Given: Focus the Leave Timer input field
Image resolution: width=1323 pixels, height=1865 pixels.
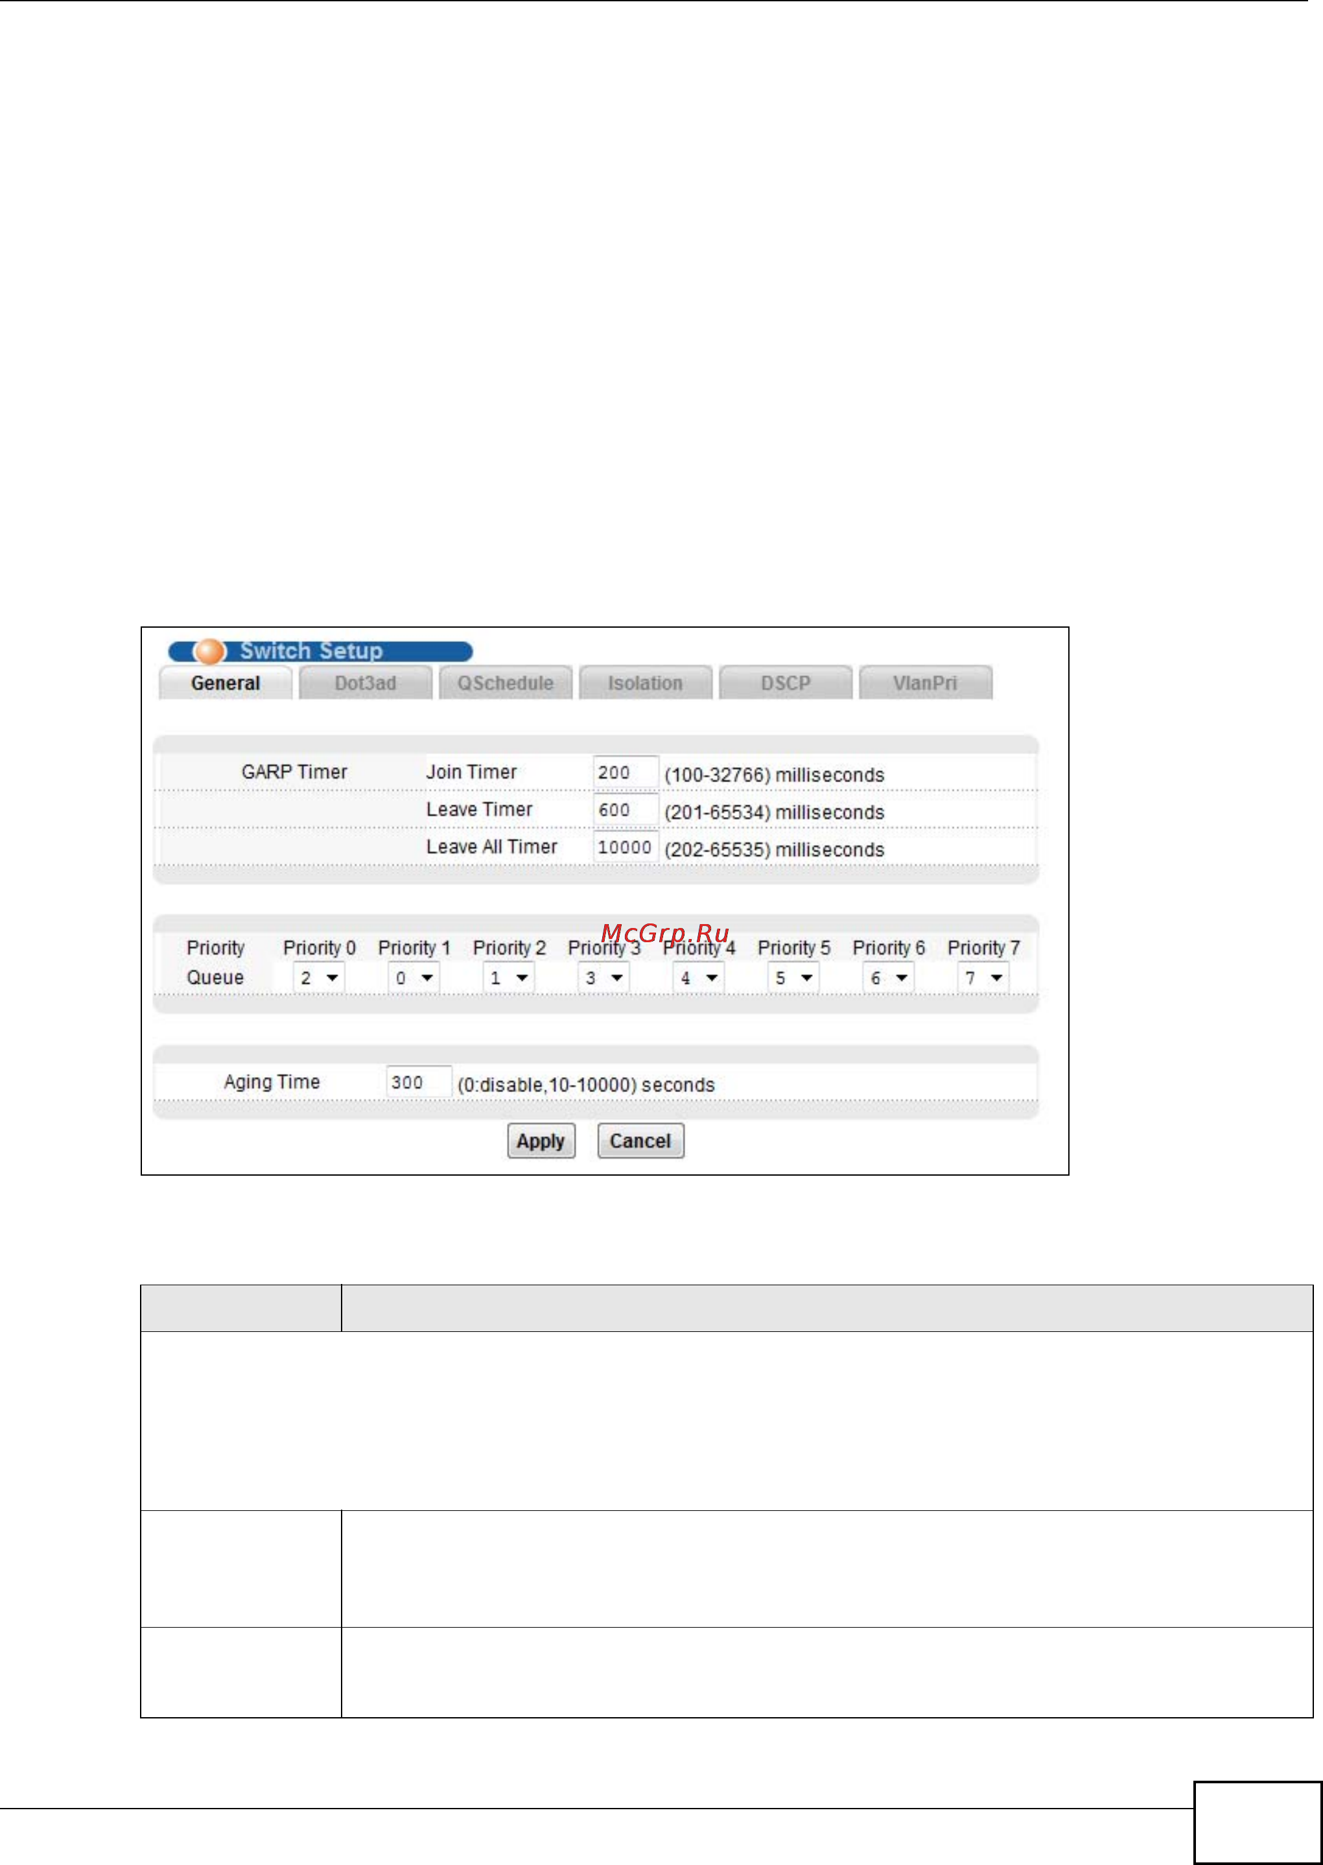Looking at the screenshot, I should tap(625, 810).
